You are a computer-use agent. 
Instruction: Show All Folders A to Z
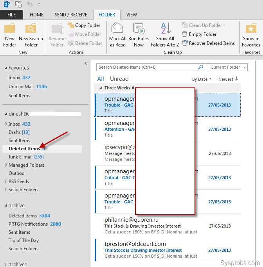click(165, 29)
